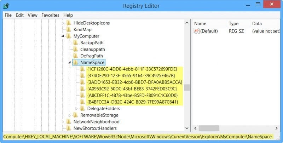Select key {B4BFCC3A-DB2C-424C-B029-7FE99A87C641}

click(x=132, y=102)
